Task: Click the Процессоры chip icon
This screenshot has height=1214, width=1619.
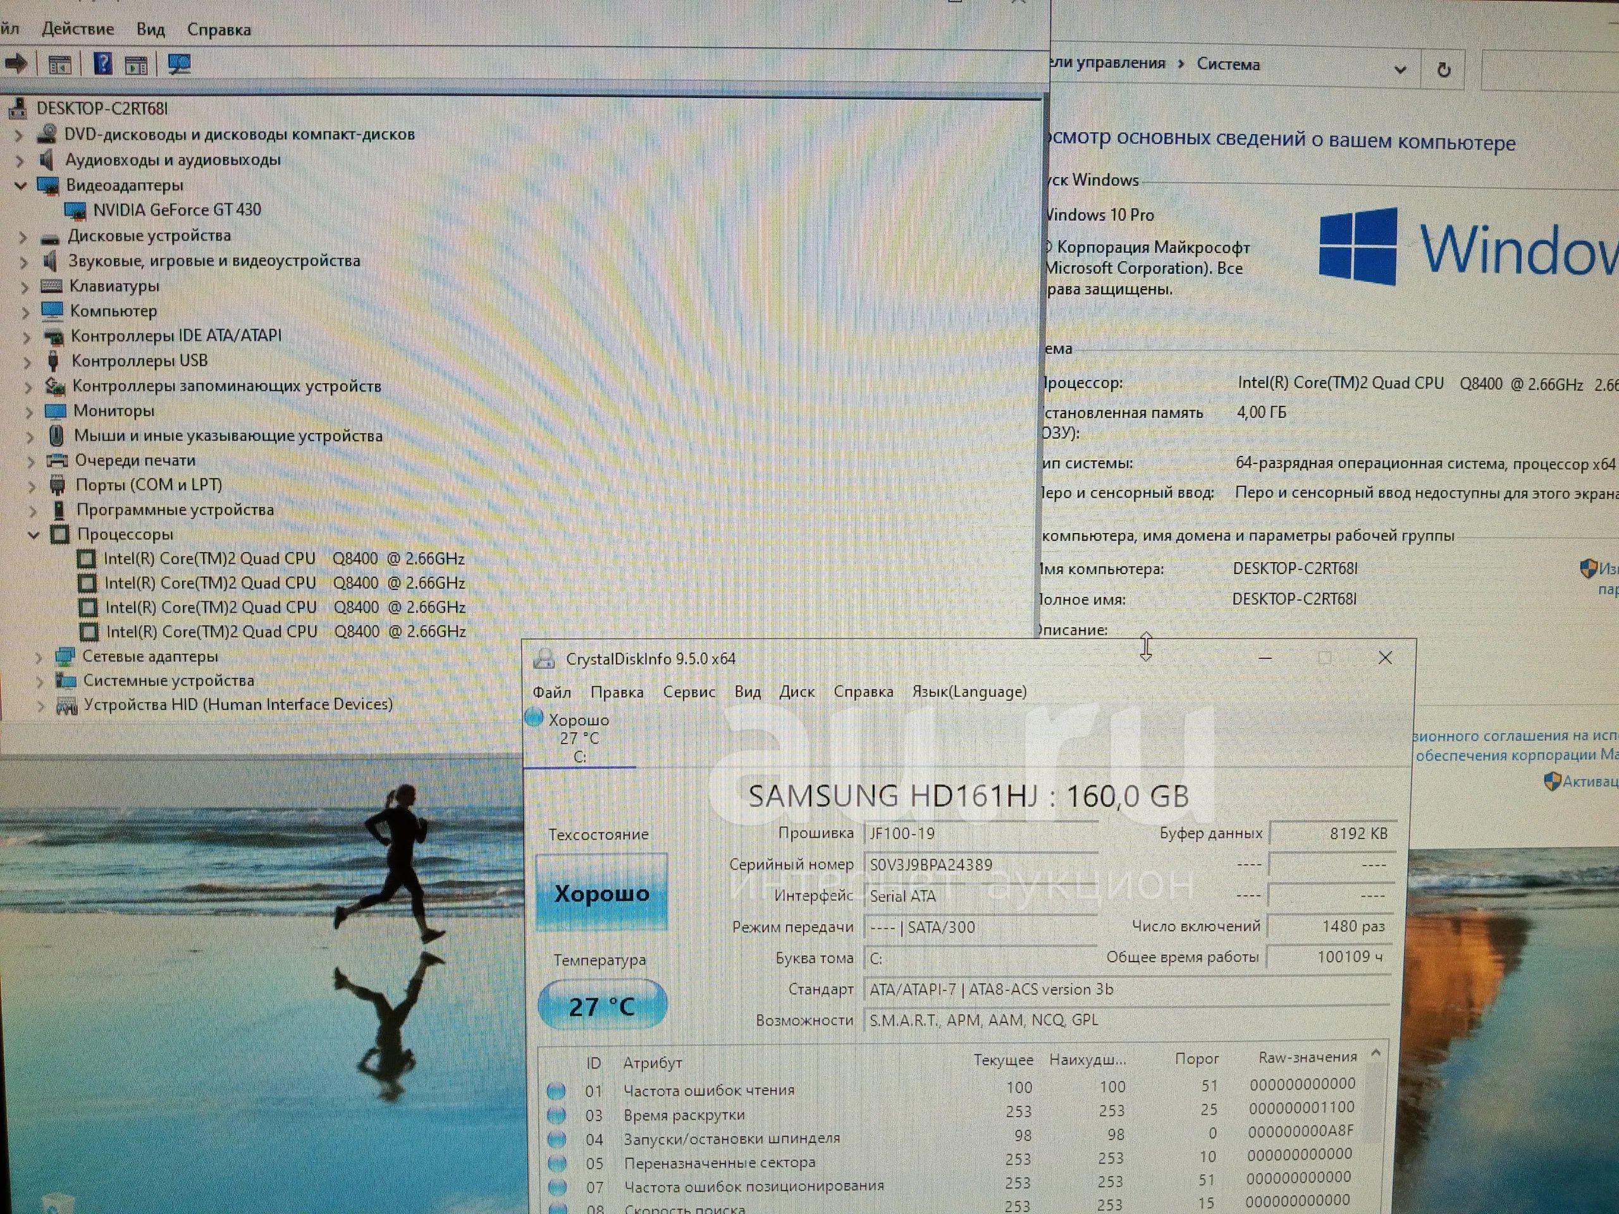Action: (59, 534)
